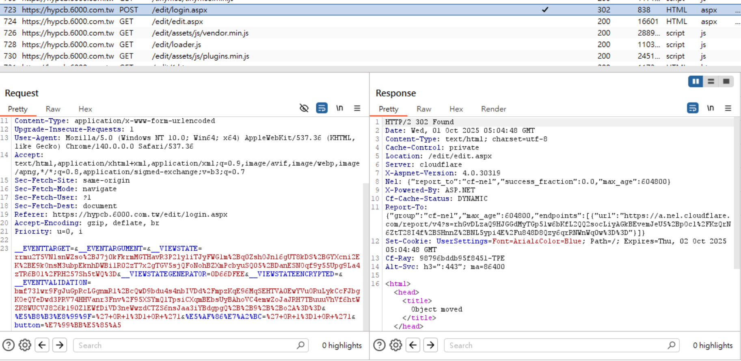Select history row 726 vendor.min.js
The width and height of the screenshot is (741, 361).
coord(370,33)
